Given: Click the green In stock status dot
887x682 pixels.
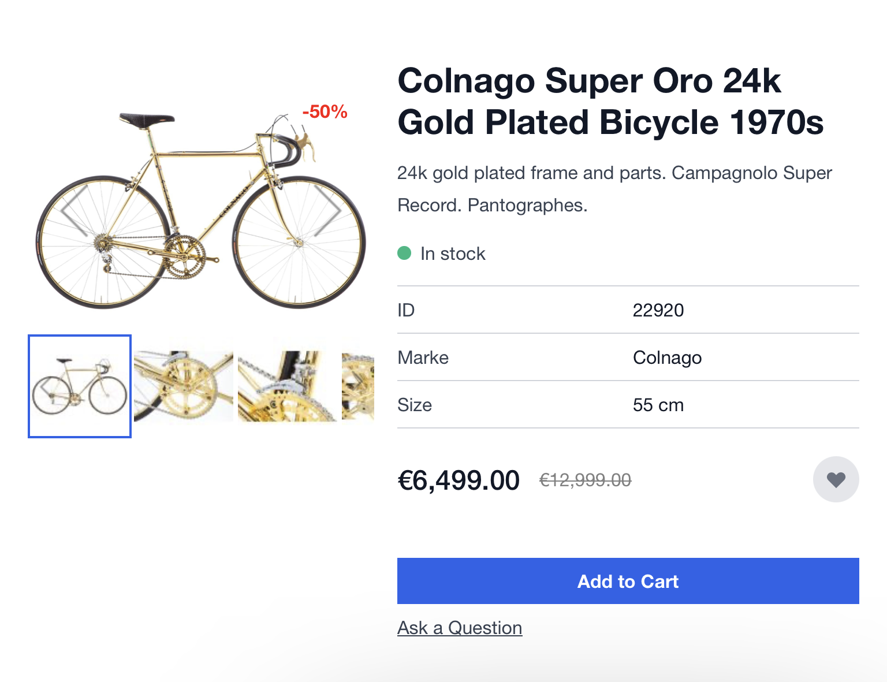Looking at the screenshot, I should tap(404, 253).
